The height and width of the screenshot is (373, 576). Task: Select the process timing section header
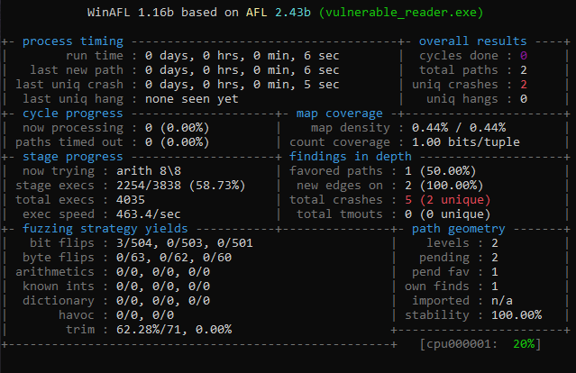(x=73, y=41)
